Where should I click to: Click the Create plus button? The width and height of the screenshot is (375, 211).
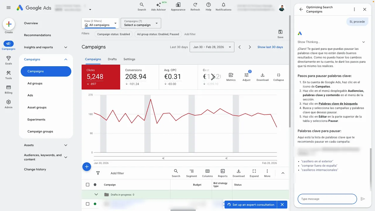click(9, 24)
